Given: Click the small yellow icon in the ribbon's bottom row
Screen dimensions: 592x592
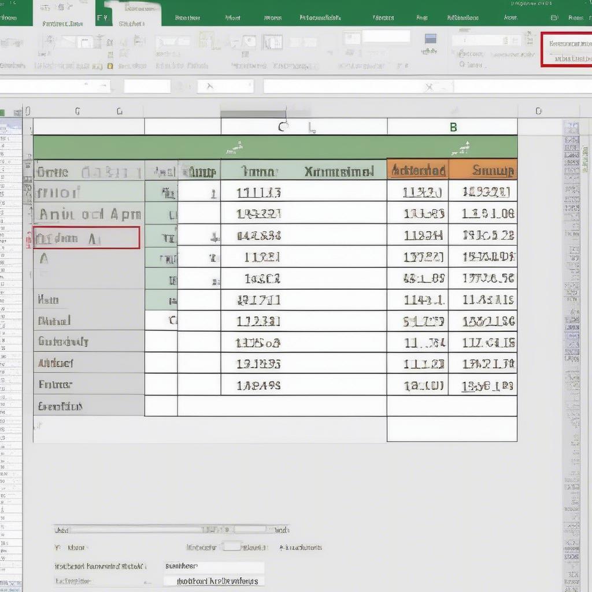Looking at the screenshot, I should pos(110,66).
